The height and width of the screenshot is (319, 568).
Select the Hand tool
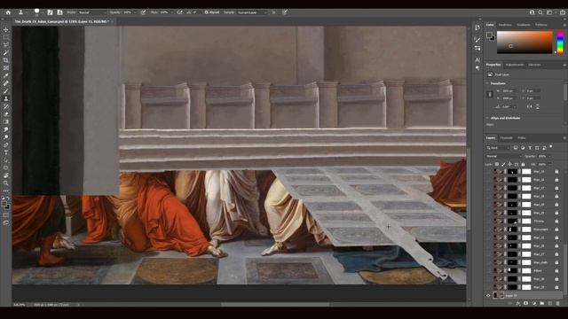click(6, 175)
